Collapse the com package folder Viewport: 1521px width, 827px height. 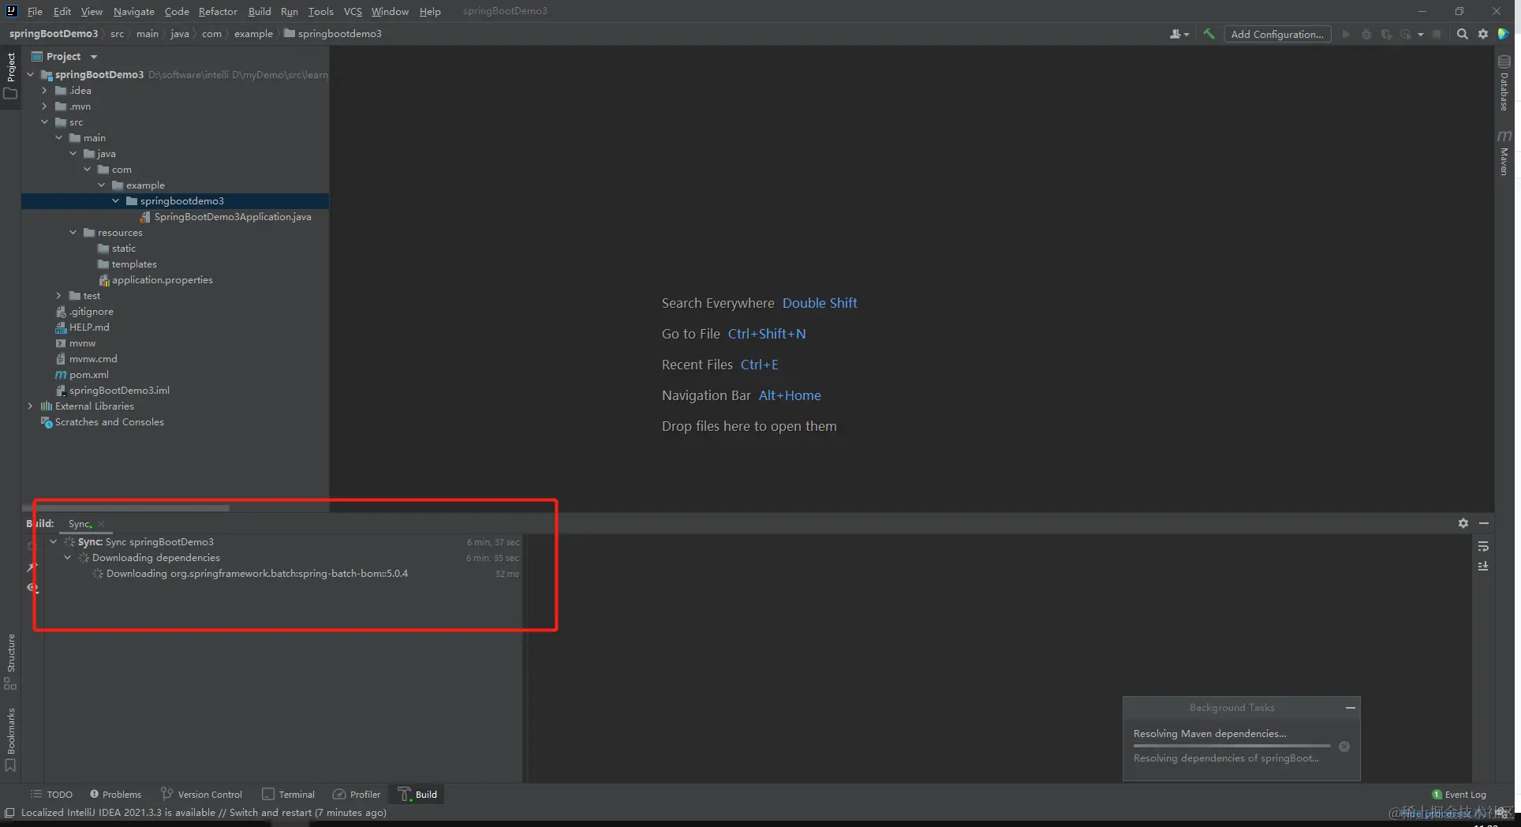click(x=87, y=170)
